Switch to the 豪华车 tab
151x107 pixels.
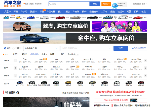point(25,54)
